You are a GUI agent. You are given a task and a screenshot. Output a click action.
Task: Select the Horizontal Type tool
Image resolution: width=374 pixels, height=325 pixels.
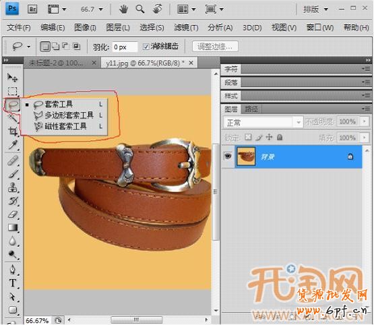(x=13, y=283)
